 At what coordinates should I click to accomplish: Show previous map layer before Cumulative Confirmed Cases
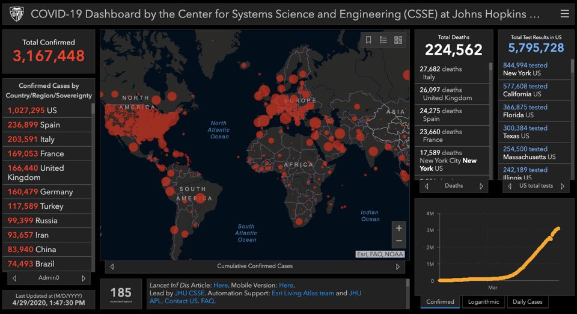coord(112,266)
